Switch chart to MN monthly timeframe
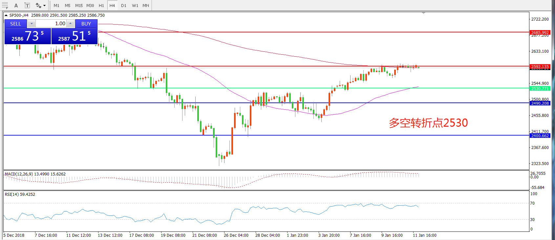This screenshot has height=240, width=555. 146,6
